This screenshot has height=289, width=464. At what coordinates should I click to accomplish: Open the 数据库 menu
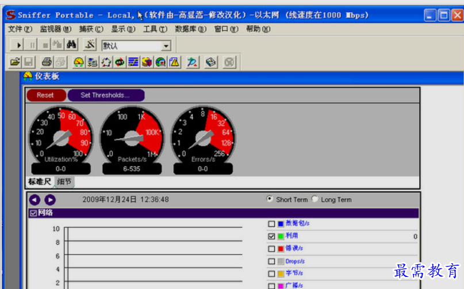pos(190,29)
